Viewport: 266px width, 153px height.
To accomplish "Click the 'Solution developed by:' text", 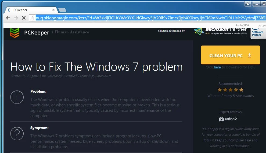I will click(171, 31).
